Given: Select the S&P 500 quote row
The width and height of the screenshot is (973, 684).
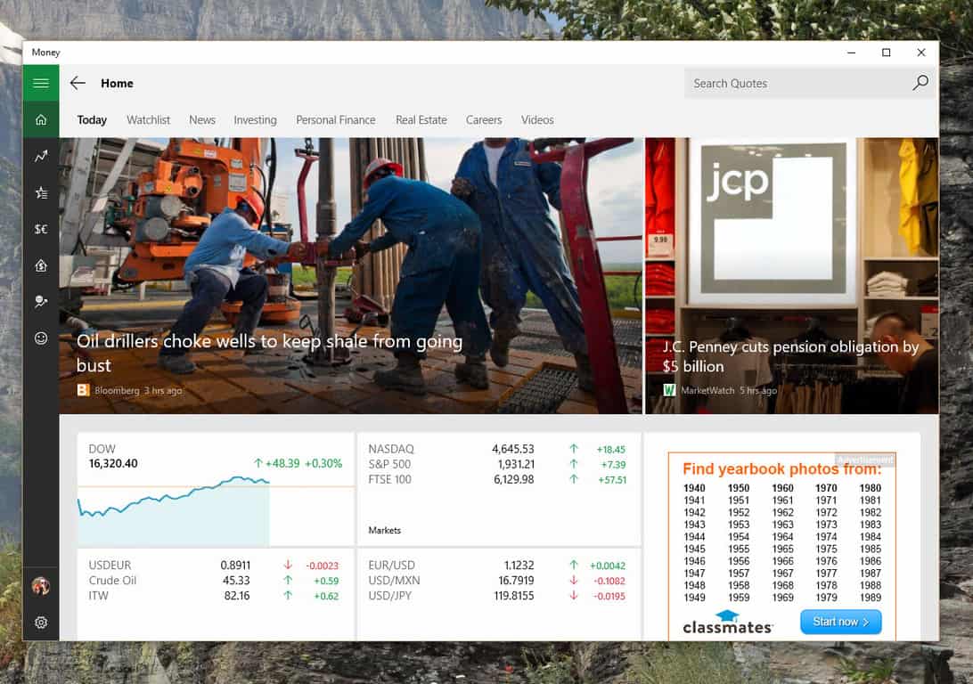Looking at the screenshot, I should click(x=498, y=465).
